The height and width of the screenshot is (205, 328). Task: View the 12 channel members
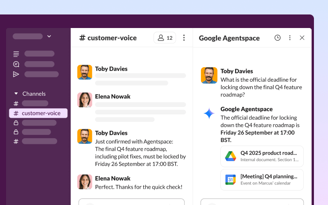coord(165,38)
